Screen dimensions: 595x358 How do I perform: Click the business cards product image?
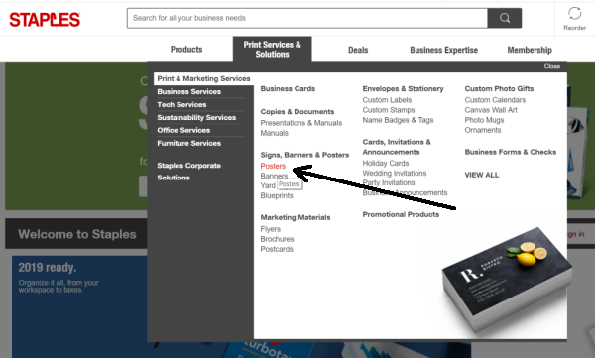[x=508, y=279]
